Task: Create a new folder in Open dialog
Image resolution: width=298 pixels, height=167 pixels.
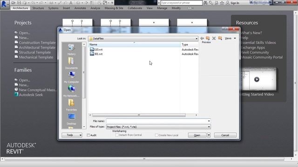Action: coord(220,39)
